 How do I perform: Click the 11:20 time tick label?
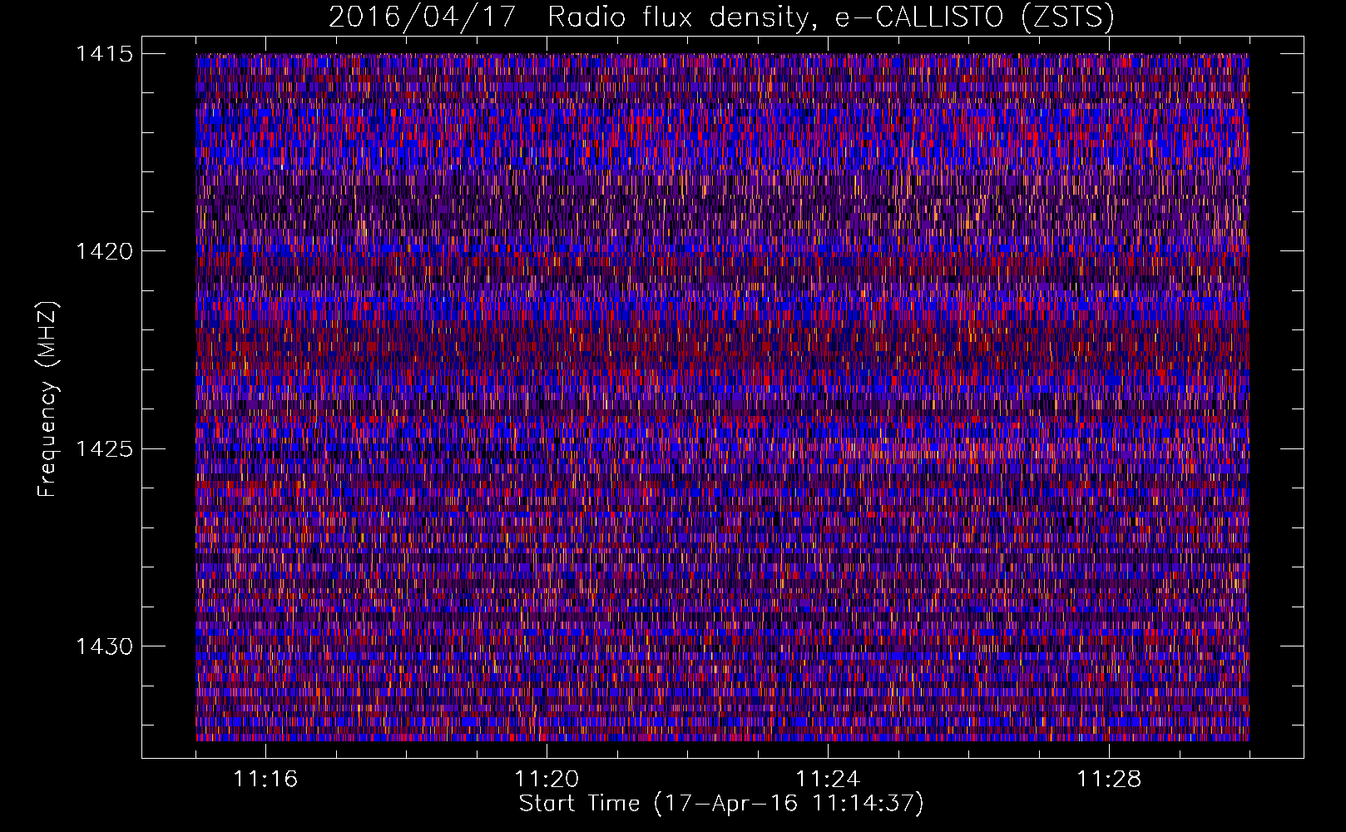click(547, 780)
